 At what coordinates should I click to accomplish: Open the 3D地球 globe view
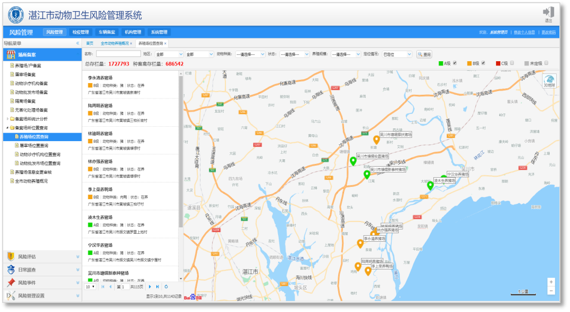549,80
